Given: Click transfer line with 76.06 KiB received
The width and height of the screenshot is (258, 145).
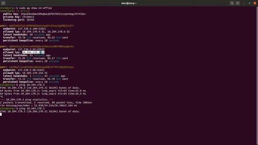Looking at the screenshot, I should 35,58.
